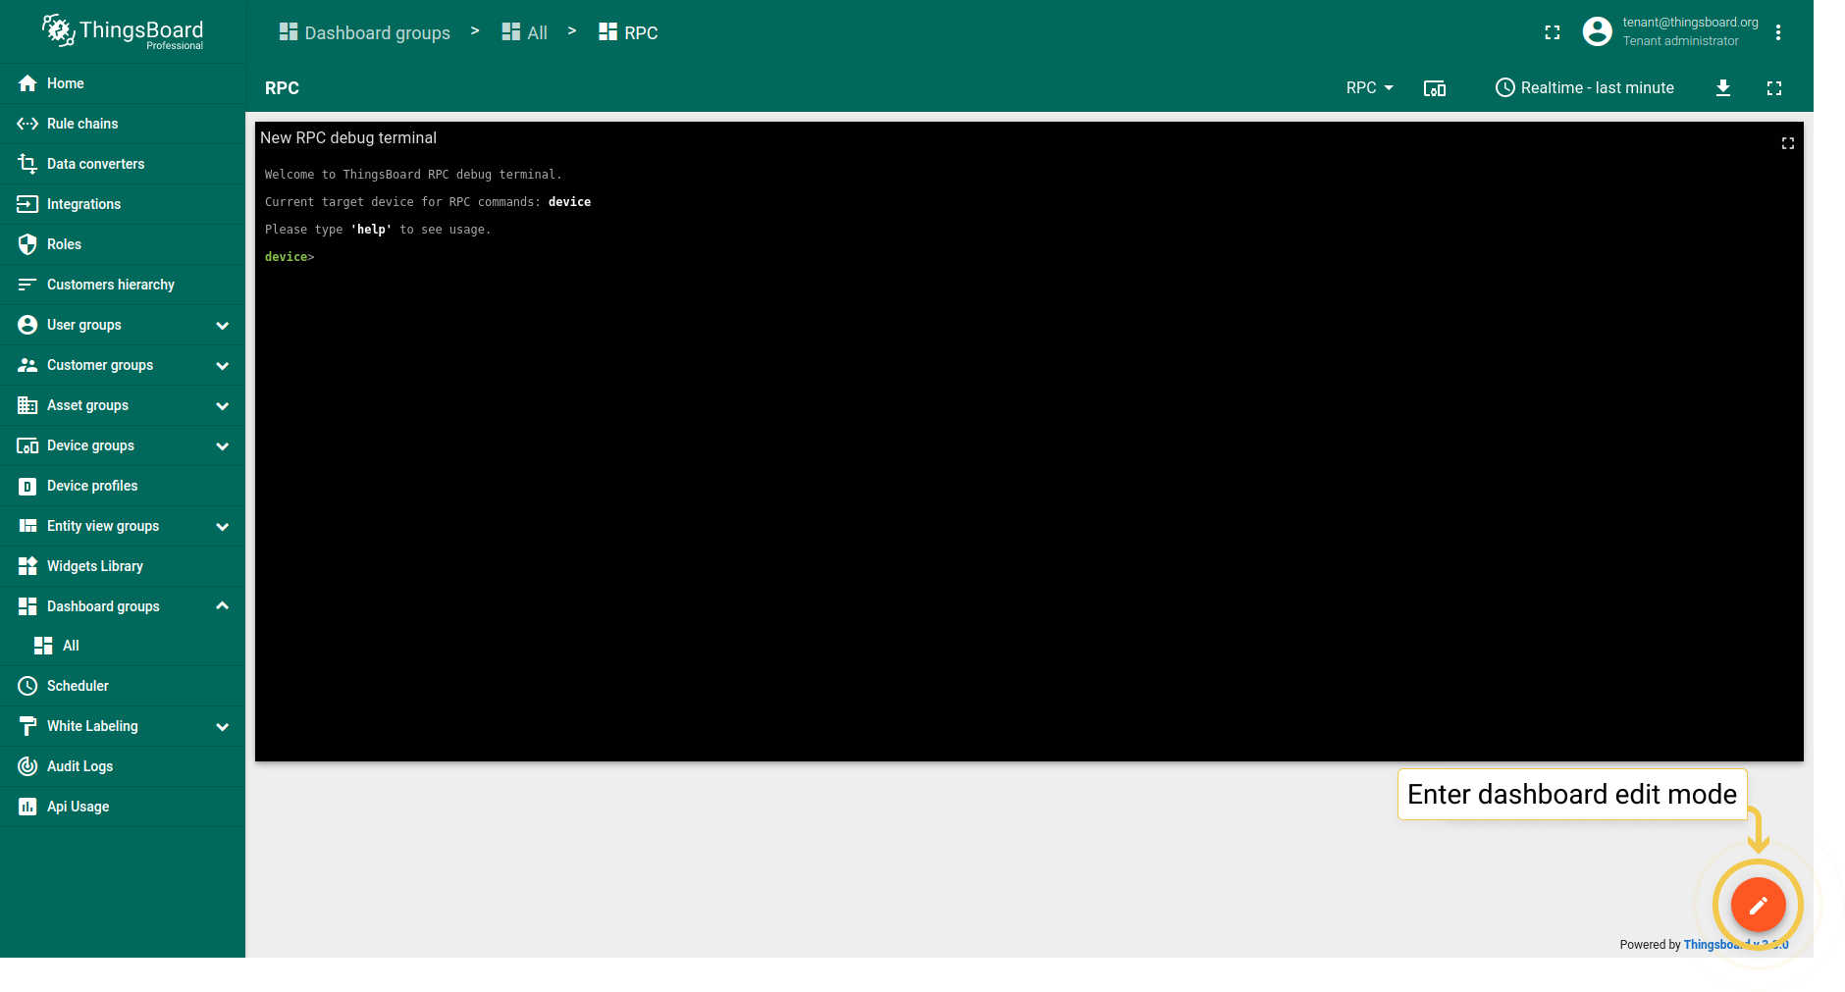Open the RPC dashboard state dropdown
Screen dimensions: 1845x992
click(x=1370, y=88)
